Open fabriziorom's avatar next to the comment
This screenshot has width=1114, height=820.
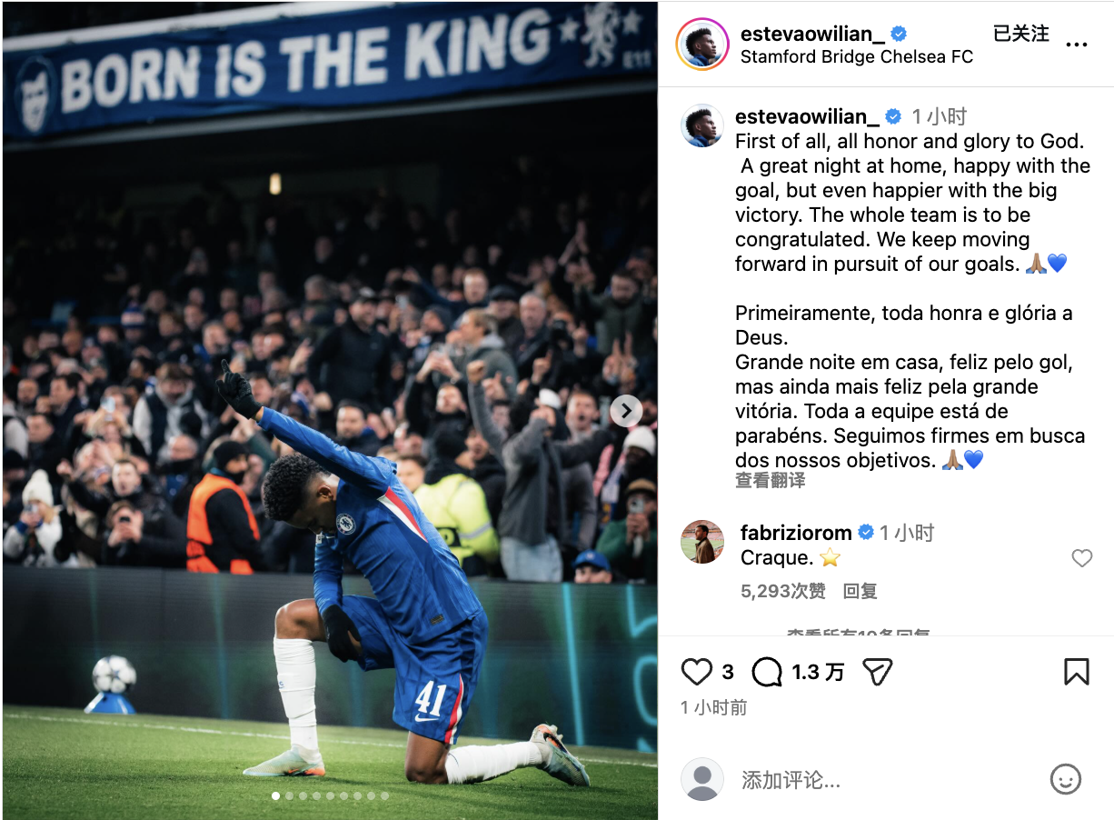click(x=702, y=543)
